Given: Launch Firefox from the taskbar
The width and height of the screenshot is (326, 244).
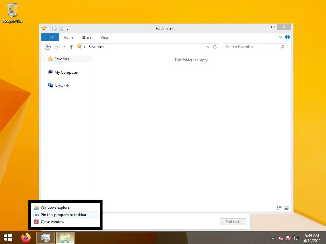Looking at the screenshot, I should (x=26, y=238).
